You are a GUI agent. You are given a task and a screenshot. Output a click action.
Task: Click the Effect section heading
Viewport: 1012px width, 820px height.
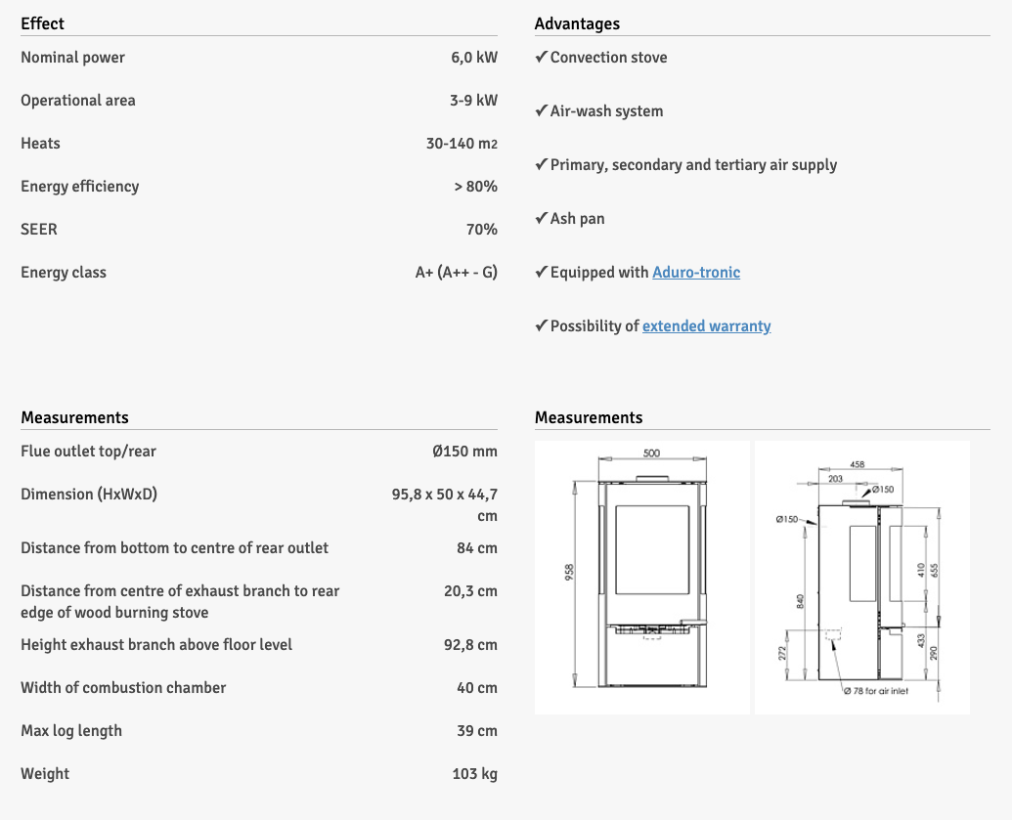point(43,23)
